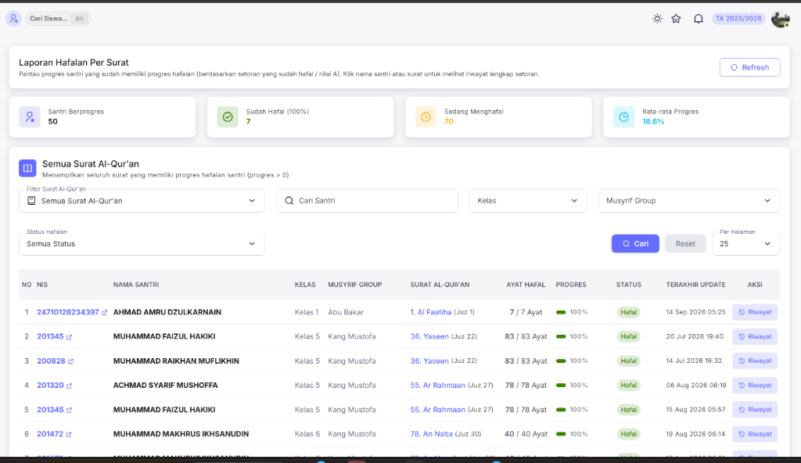
Task: Click the Sudah Hafal checkmark icon
Action: click(x=228, y=117)
